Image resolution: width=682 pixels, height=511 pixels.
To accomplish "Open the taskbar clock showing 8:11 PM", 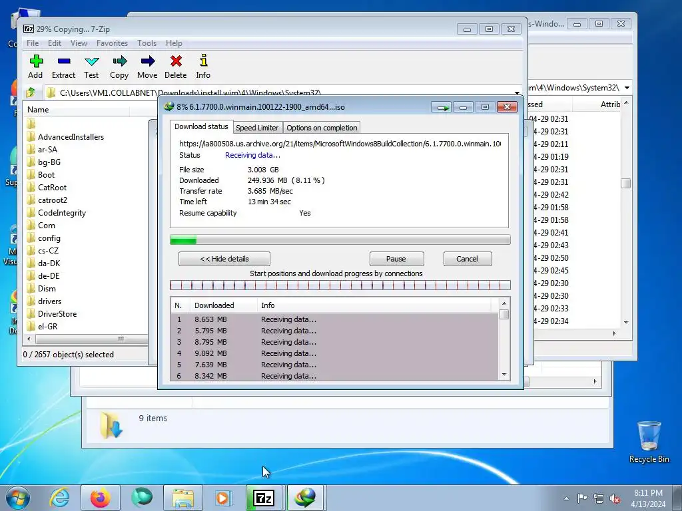I will coord(648,498).
